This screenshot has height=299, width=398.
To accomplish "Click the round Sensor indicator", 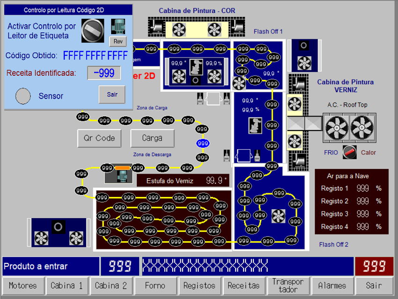I will click(x=23, y=96).
